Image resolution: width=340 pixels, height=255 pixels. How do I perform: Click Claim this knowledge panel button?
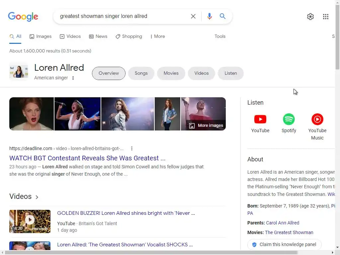284,245
